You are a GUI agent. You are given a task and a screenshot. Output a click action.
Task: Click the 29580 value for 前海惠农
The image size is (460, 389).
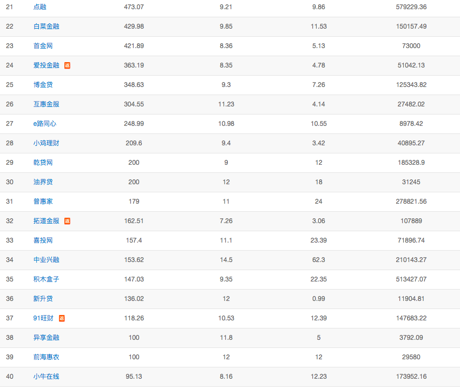coord(411,357)
